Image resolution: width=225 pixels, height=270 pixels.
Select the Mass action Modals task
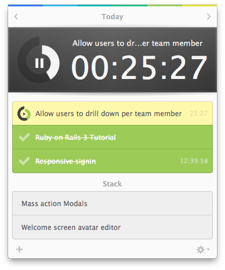click(x=113, y=203)
